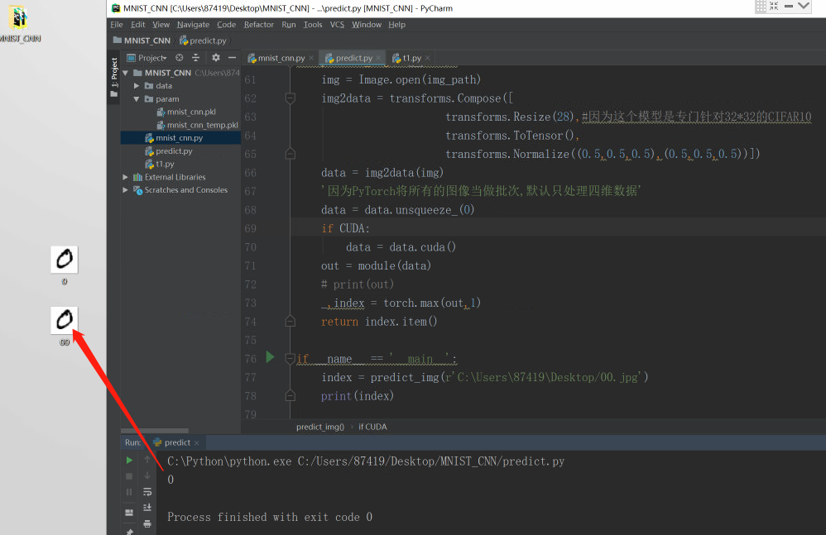Select the desktop image thumbnail labeled 00
The image size is (826, 535).
65,320
